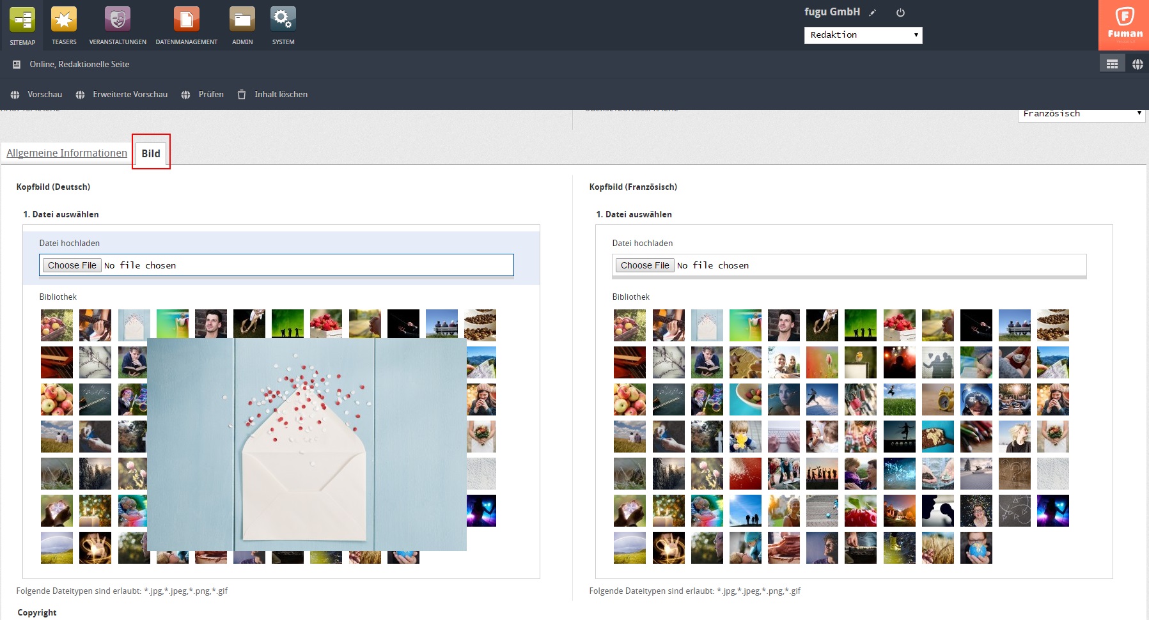Click the pencil edit icon beside fugu GmbH
Screen dimensions: 1149x620
873,13
